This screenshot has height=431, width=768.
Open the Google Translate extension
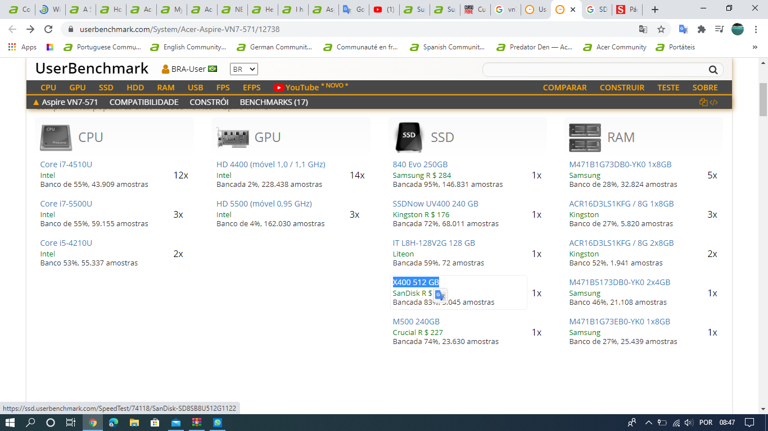pos(684,29)
